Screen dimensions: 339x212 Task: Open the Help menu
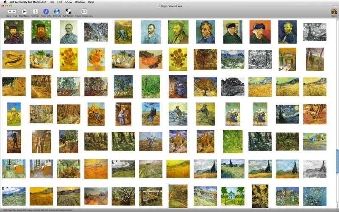click(91, 2)
